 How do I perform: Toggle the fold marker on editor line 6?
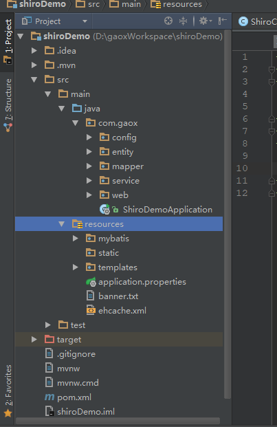pyautogui.click(x=272, y=119)
